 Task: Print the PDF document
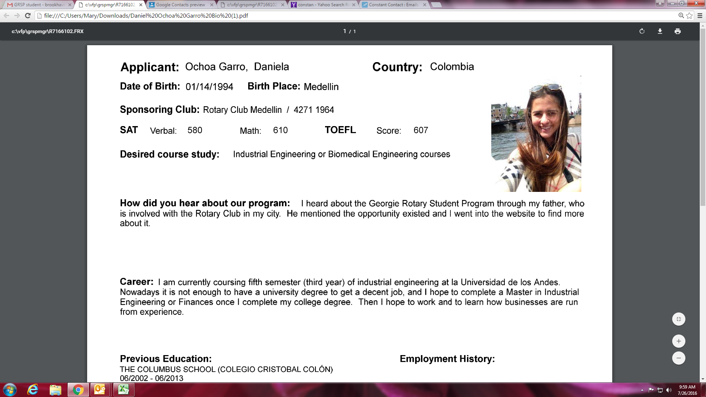click(678, 31)
